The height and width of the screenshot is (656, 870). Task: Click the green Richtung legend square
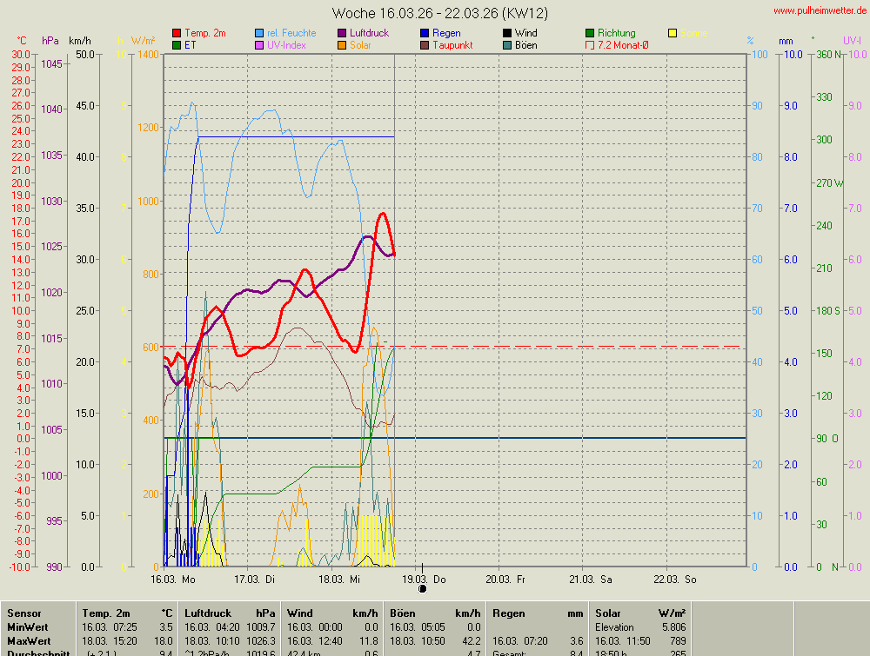point(591,33)
